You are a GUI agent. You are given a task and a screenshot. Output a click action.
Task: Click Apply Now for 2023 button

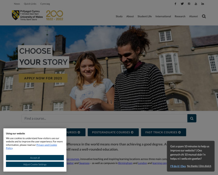[43, 78]
